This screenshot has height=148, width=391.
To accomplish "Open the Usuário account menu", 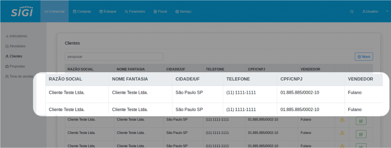I will tap(370, 11).
